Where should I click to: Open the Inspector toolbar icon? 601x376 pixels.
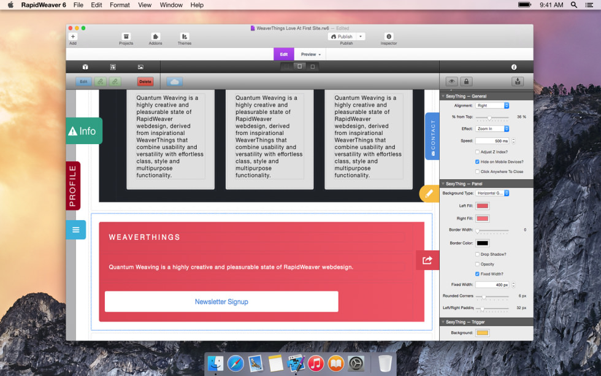(389, 36)
